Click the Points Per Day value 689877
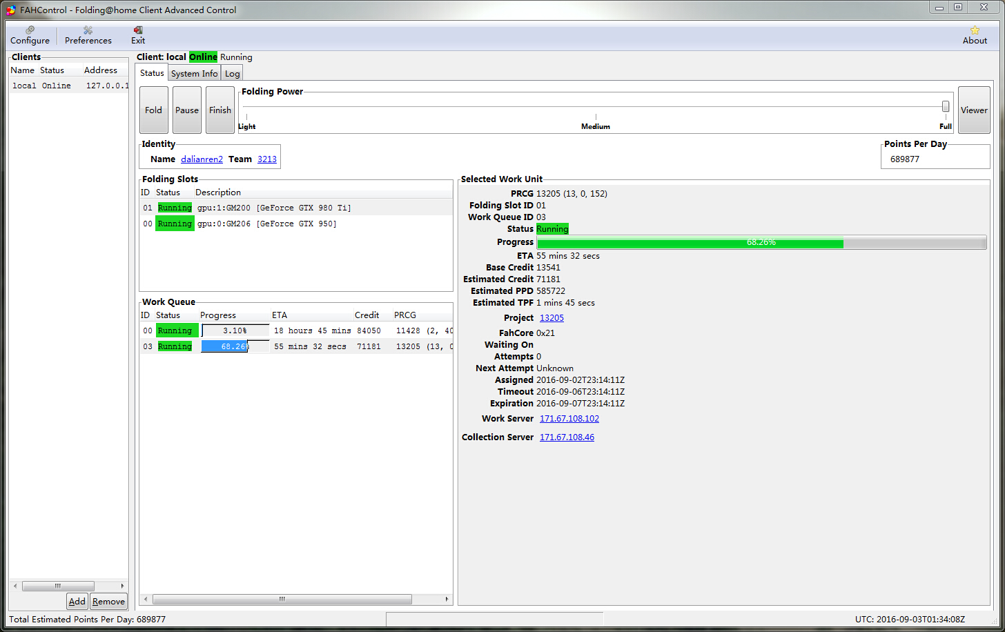 click(905, 159)
